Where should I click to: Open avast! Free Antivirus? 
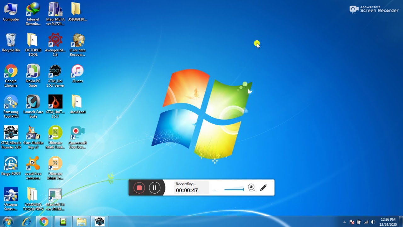(33, 168)
